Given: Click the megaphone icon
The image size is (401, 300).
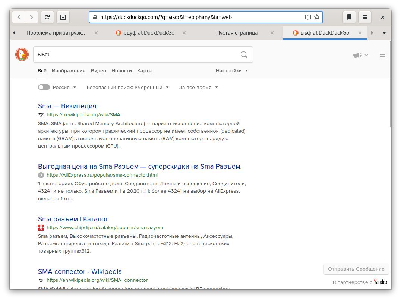Looking at the screenshot, I should click(x=357, y=55).
